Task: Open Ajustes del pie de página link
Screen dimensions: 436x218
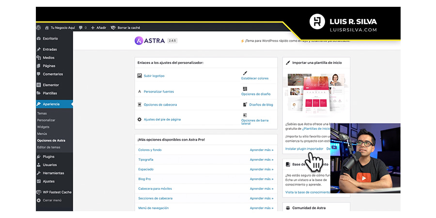Action: click(x=162, y=119)
